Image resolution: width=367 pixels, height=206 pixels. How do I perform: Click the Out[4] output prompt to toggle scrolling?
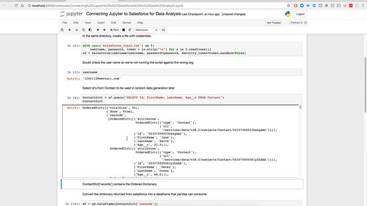73,108
